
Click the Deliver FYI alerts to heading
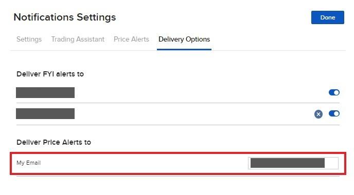click(50, 74)
